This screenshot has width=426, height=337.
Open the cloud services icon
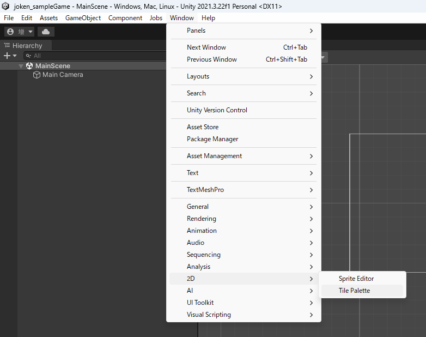click(x=46, y=32)
